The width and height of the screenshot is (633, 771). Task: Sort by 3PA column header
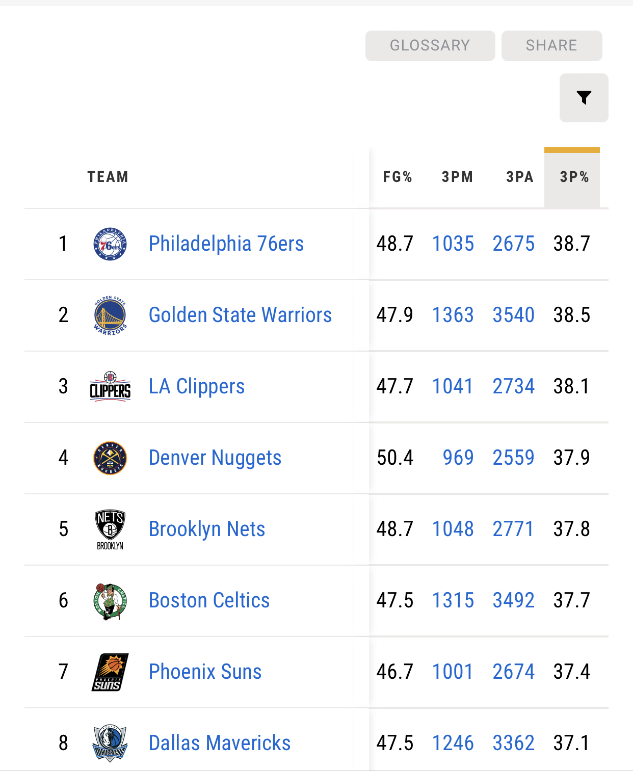[x=519, y=177]
